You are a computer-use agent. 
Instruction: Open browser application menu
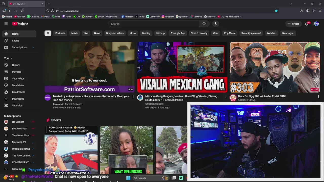pos(320,11)
